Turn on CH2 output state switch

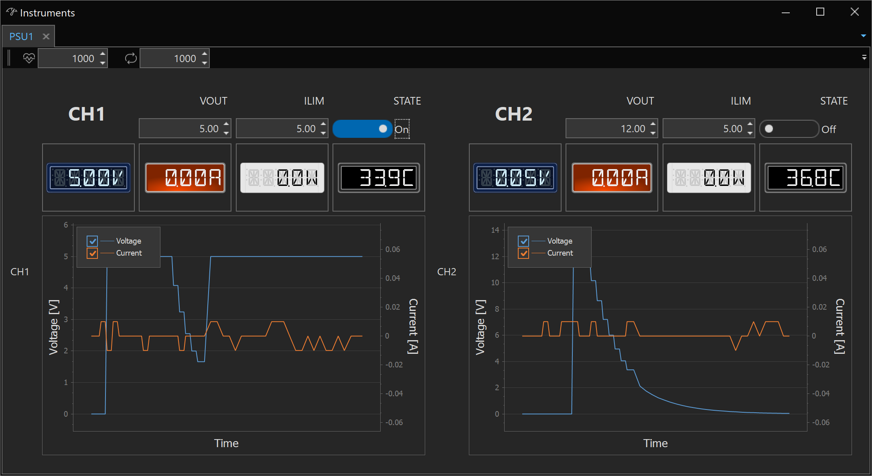point(789,129)
